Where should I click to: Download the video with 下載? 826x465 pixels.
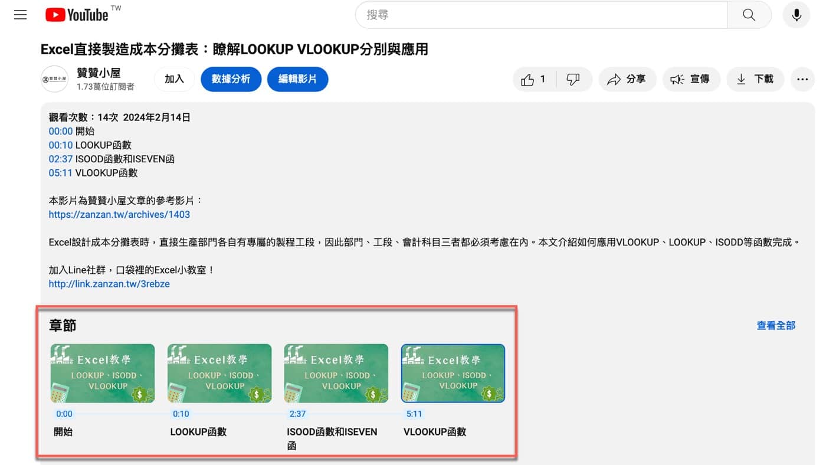(755, 79)
